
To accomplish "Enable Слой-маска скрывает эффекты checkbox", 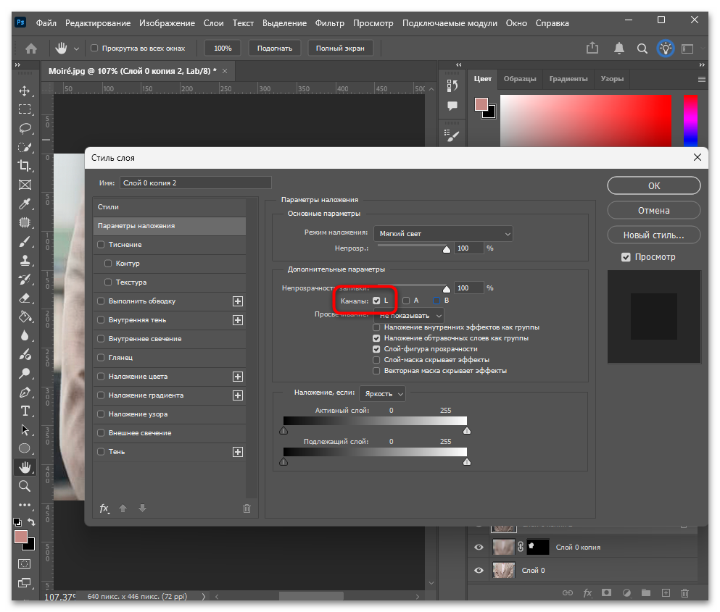I will (x=376, y=360).
